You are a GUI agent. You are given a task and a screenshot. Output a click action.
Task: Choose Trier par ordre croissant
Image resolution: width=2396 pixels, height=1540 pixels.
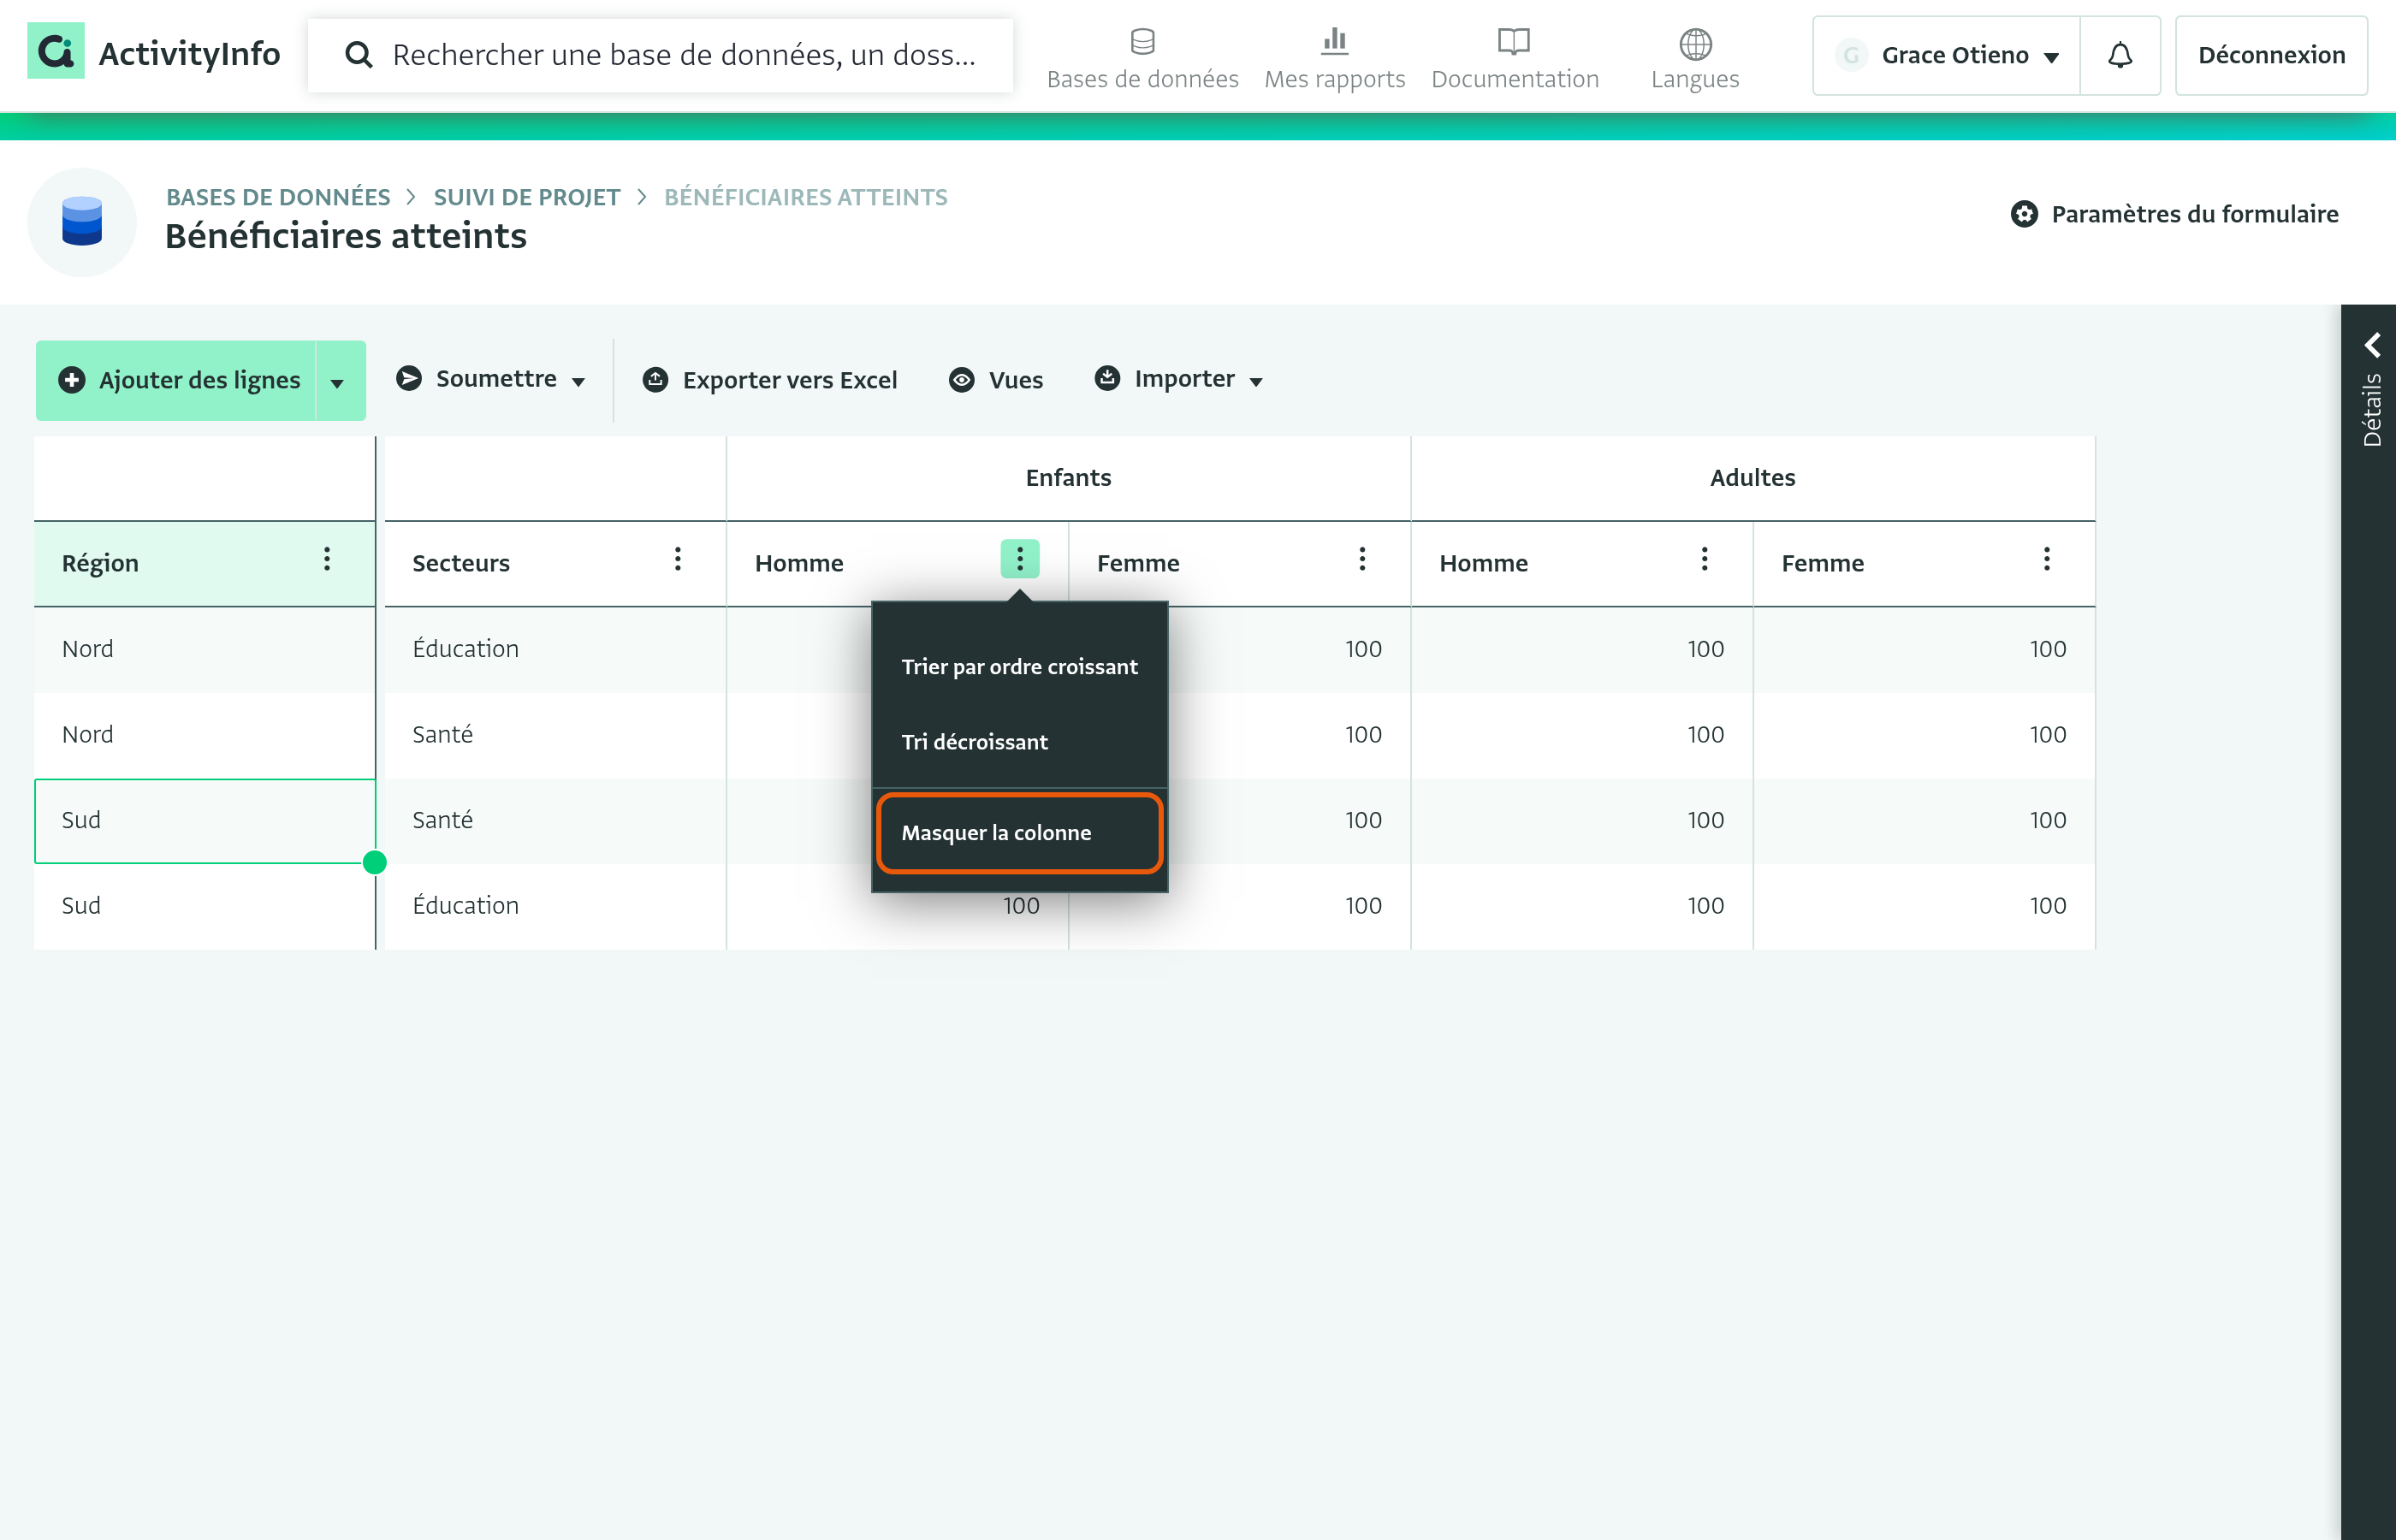(1019, 667)
